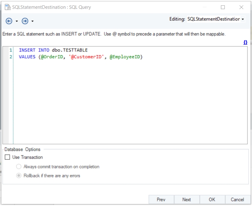Enable the Use Transaction checkbox

pos(8,157)
